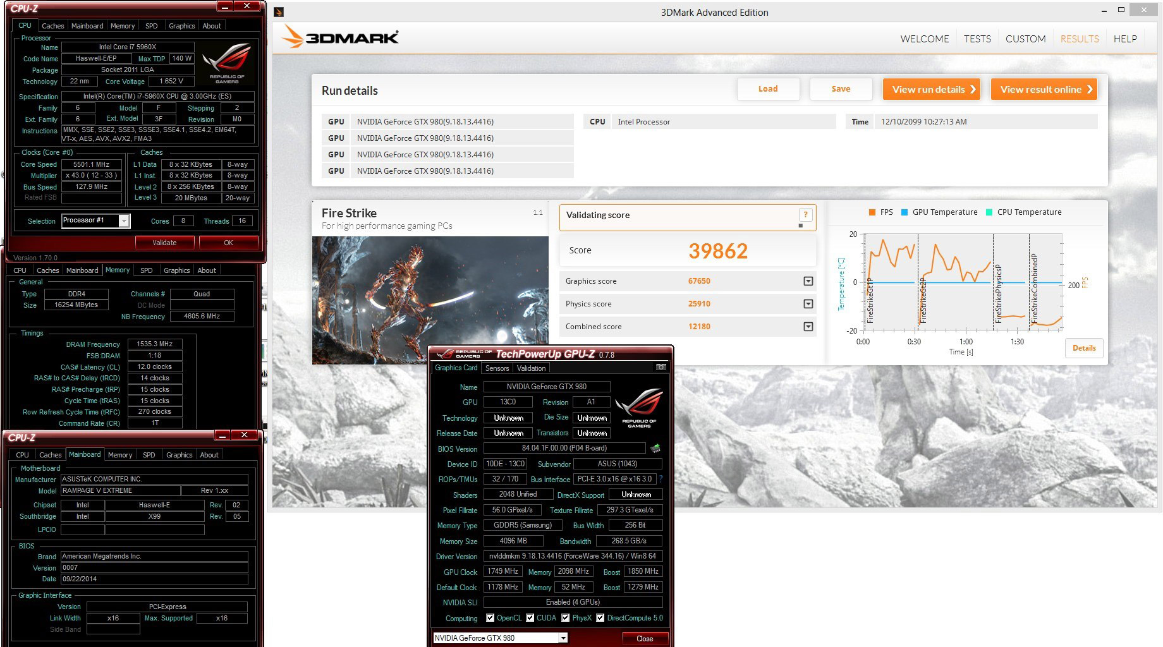The width and height of the screenshot is (1163, 647).
Task: Expand the Physics score details
Action: 808,304
